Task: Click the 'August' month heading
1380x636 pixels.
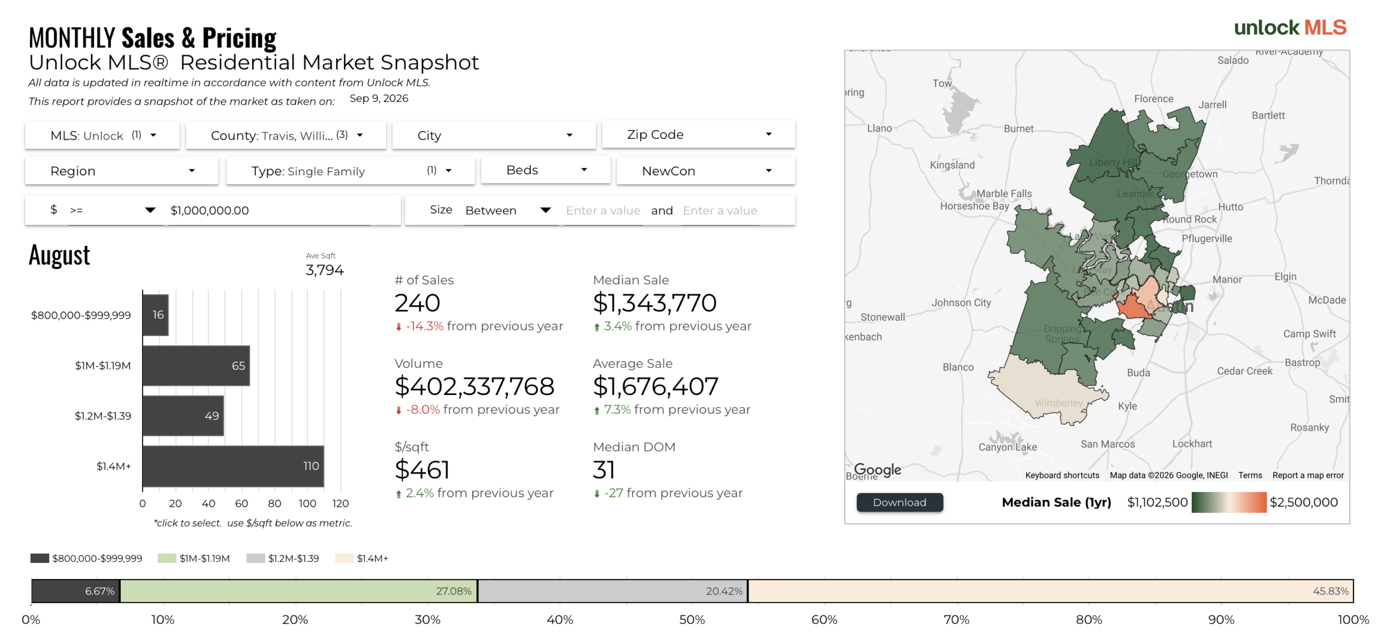Action: coord(59,256)
